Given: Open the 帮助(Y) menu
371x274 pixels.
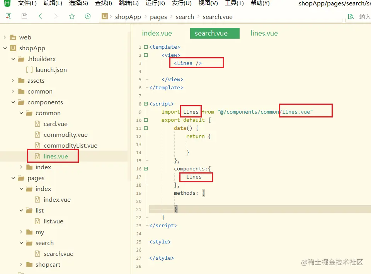Looking at the screenshot, I should point(260,3).
